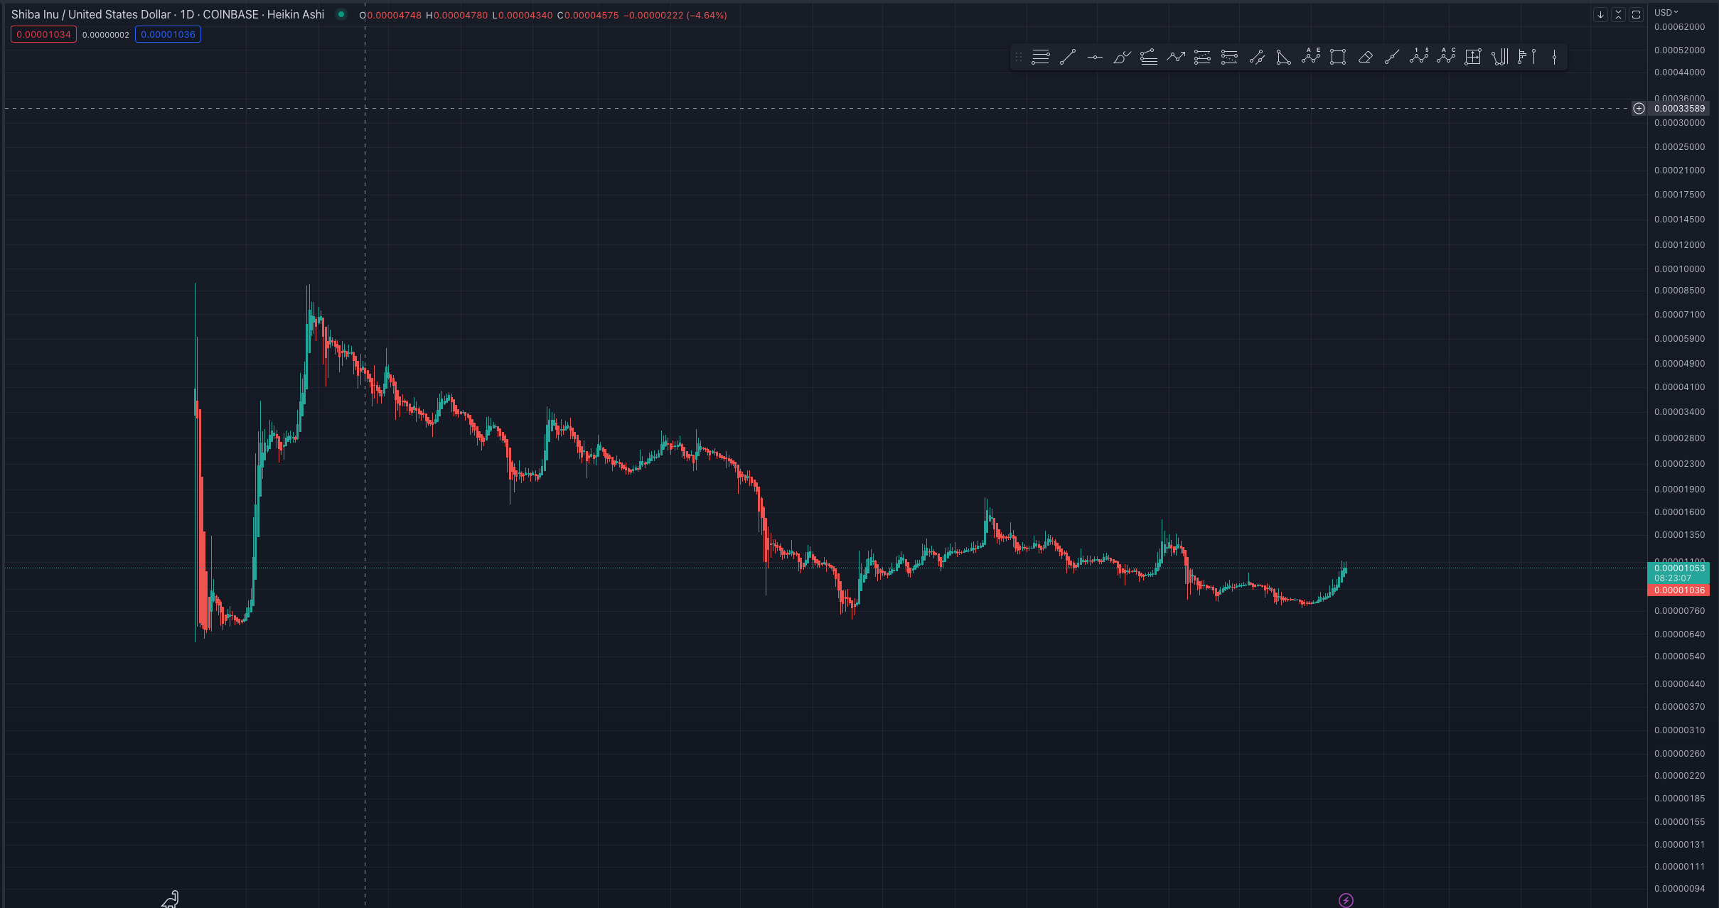This screenshot has width=1719, height=908.
Task: Select the Eraser tool
Action: pyautogui.click(x=1365, y=58)
